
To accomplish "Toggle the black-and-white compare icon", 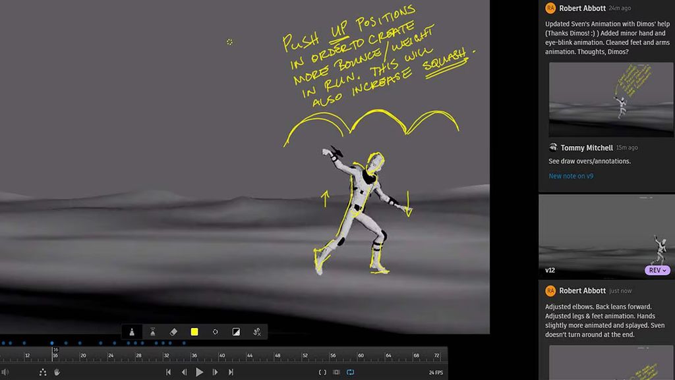I will (x=236, y=332).
